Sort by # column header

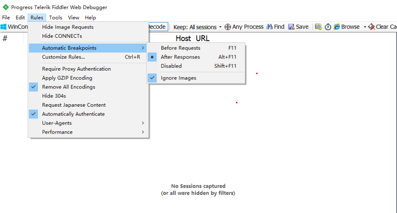coord(5,38)
